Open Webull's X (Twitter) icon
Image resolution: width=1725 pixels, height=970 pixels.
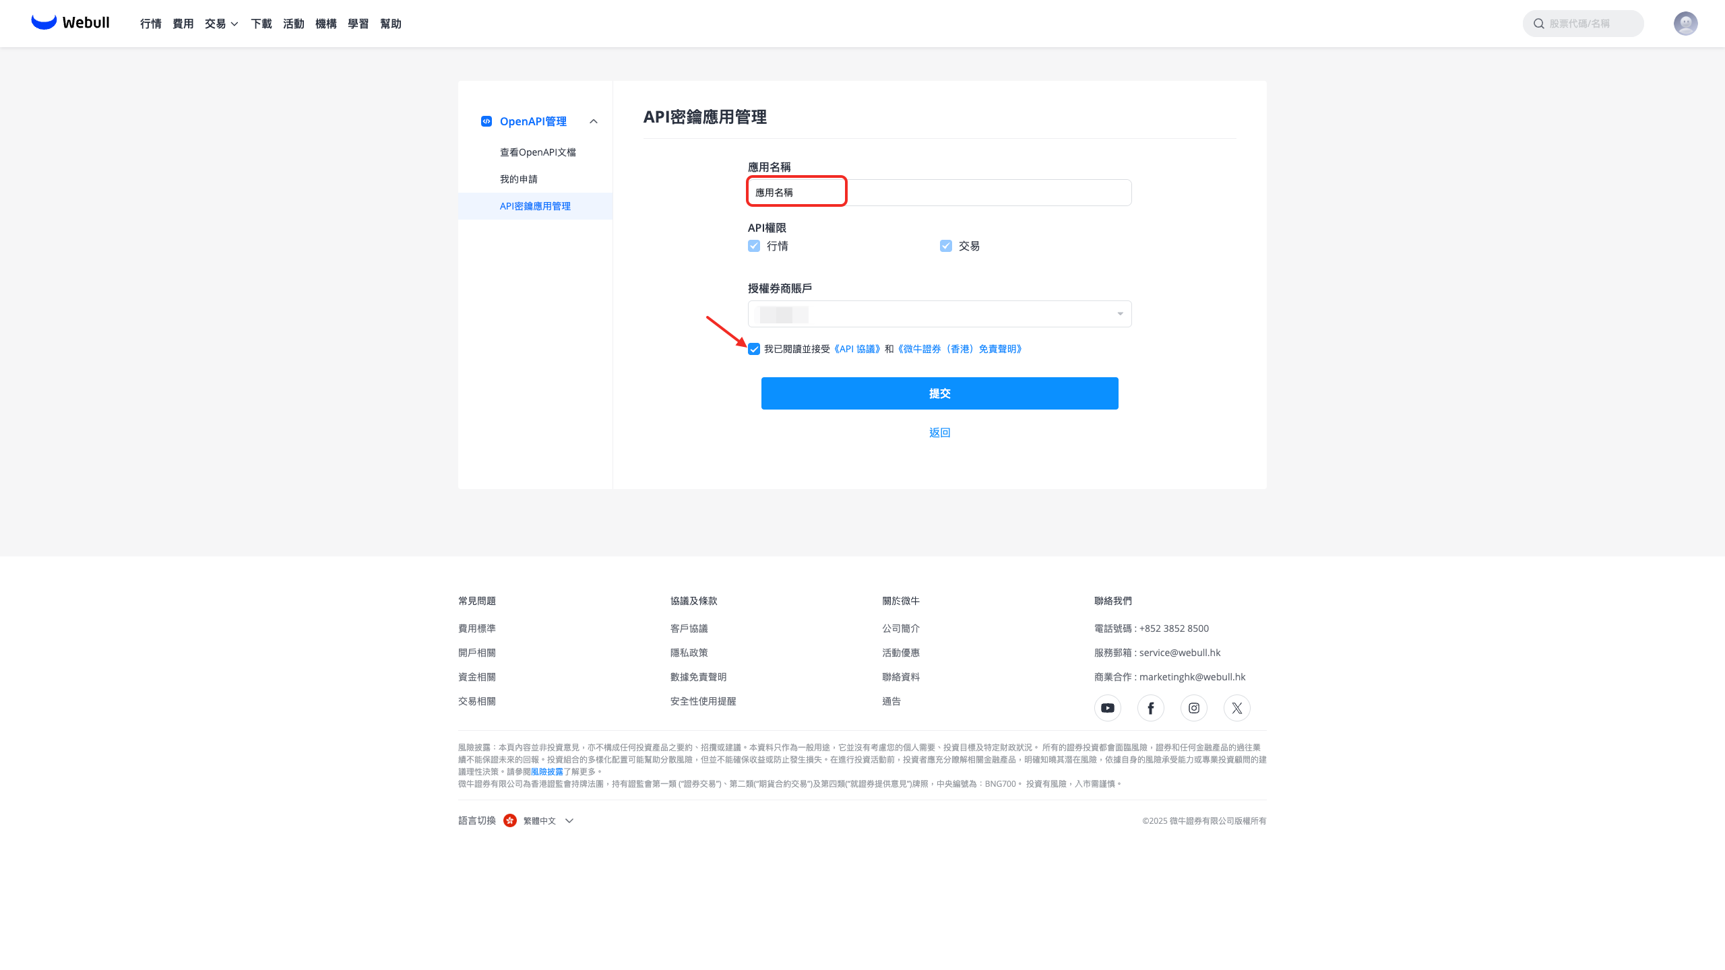point(1236,708)
